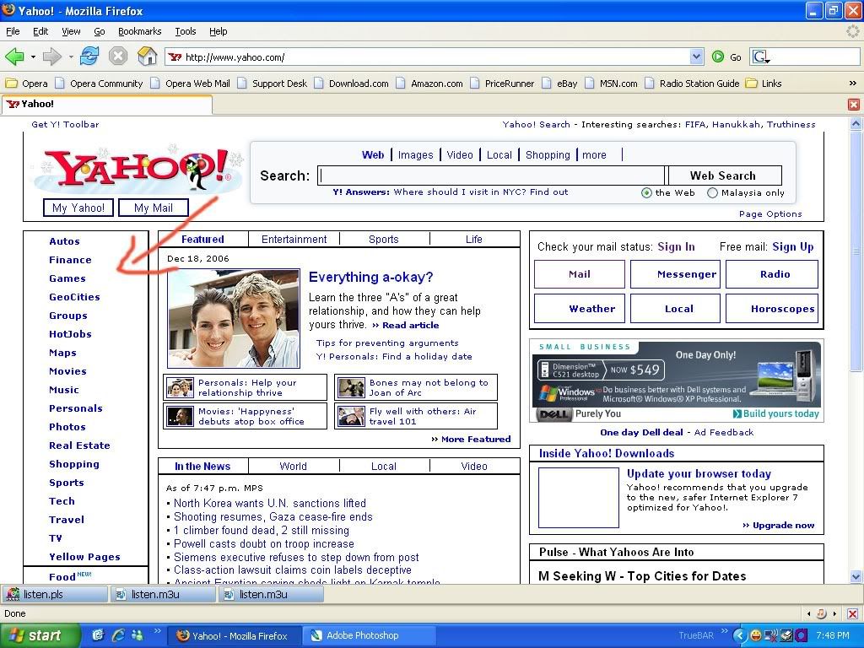The width and height of the screenshot is (864, 648).
Task: Click the GeoCities link in sidebar
Action: pos(74,297)
